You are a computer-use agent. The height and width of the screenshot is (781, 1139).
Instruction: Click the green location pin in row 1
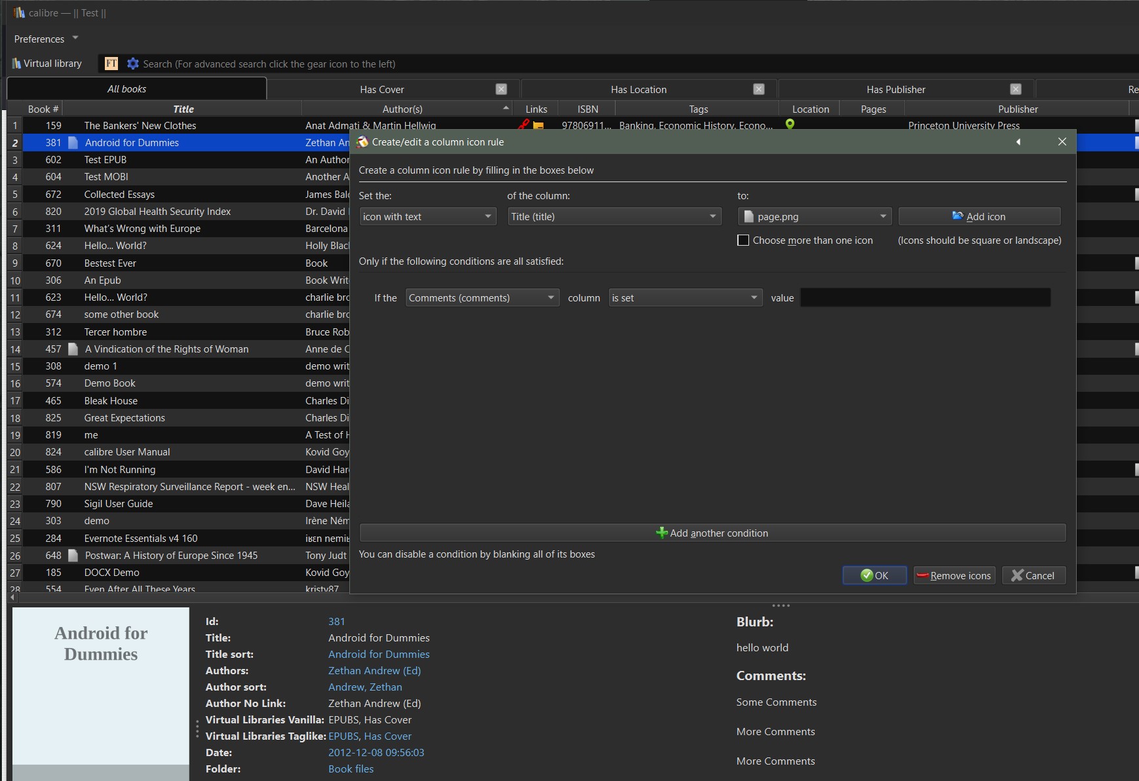click(x=790, y=124)
